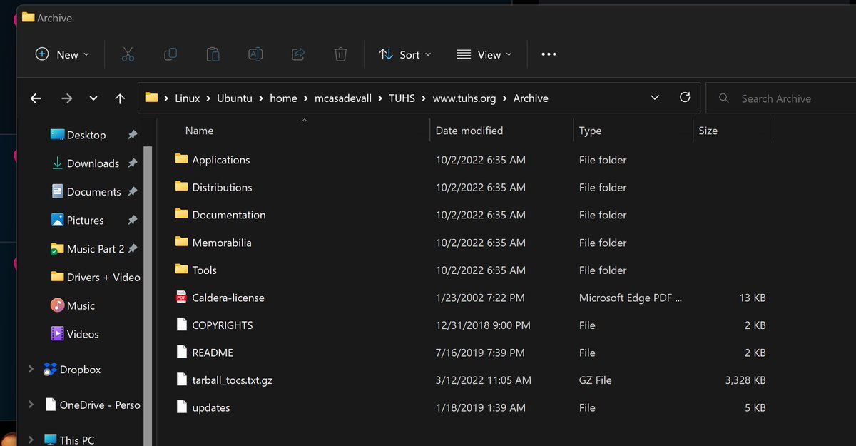The width and height of the screenshot is (856, 446).
Task: Refresh the Archive folder view
Action: point(685,98)
